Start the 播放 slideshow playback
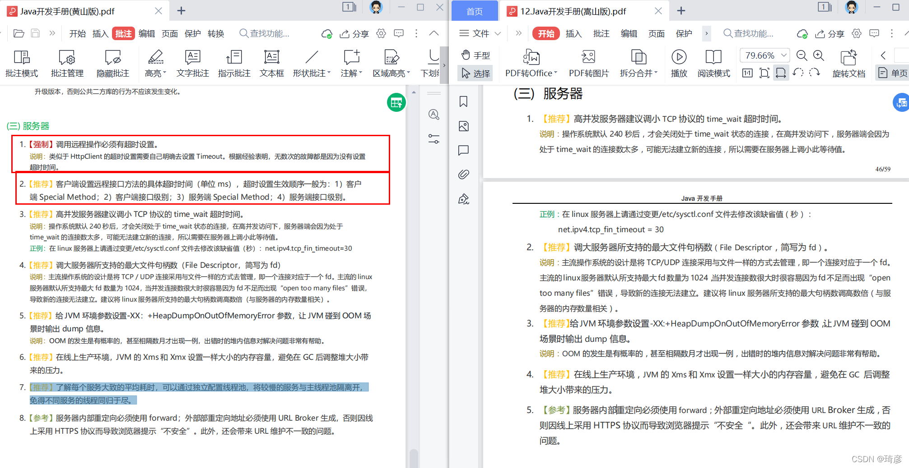This screenshot has width=909, height=468. coord(679,64)
